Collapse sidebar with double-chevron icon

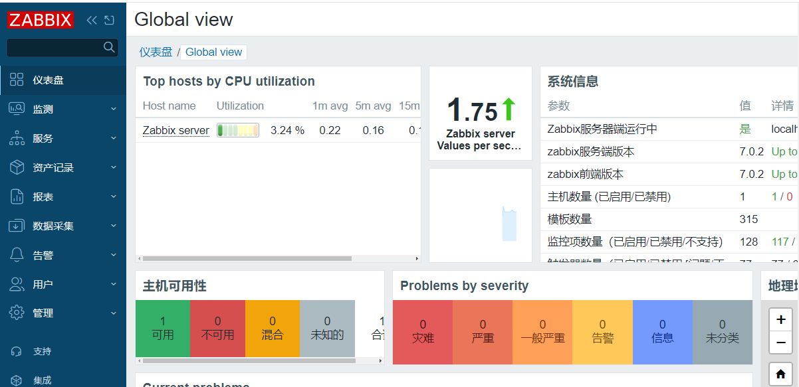coord(92,20)
